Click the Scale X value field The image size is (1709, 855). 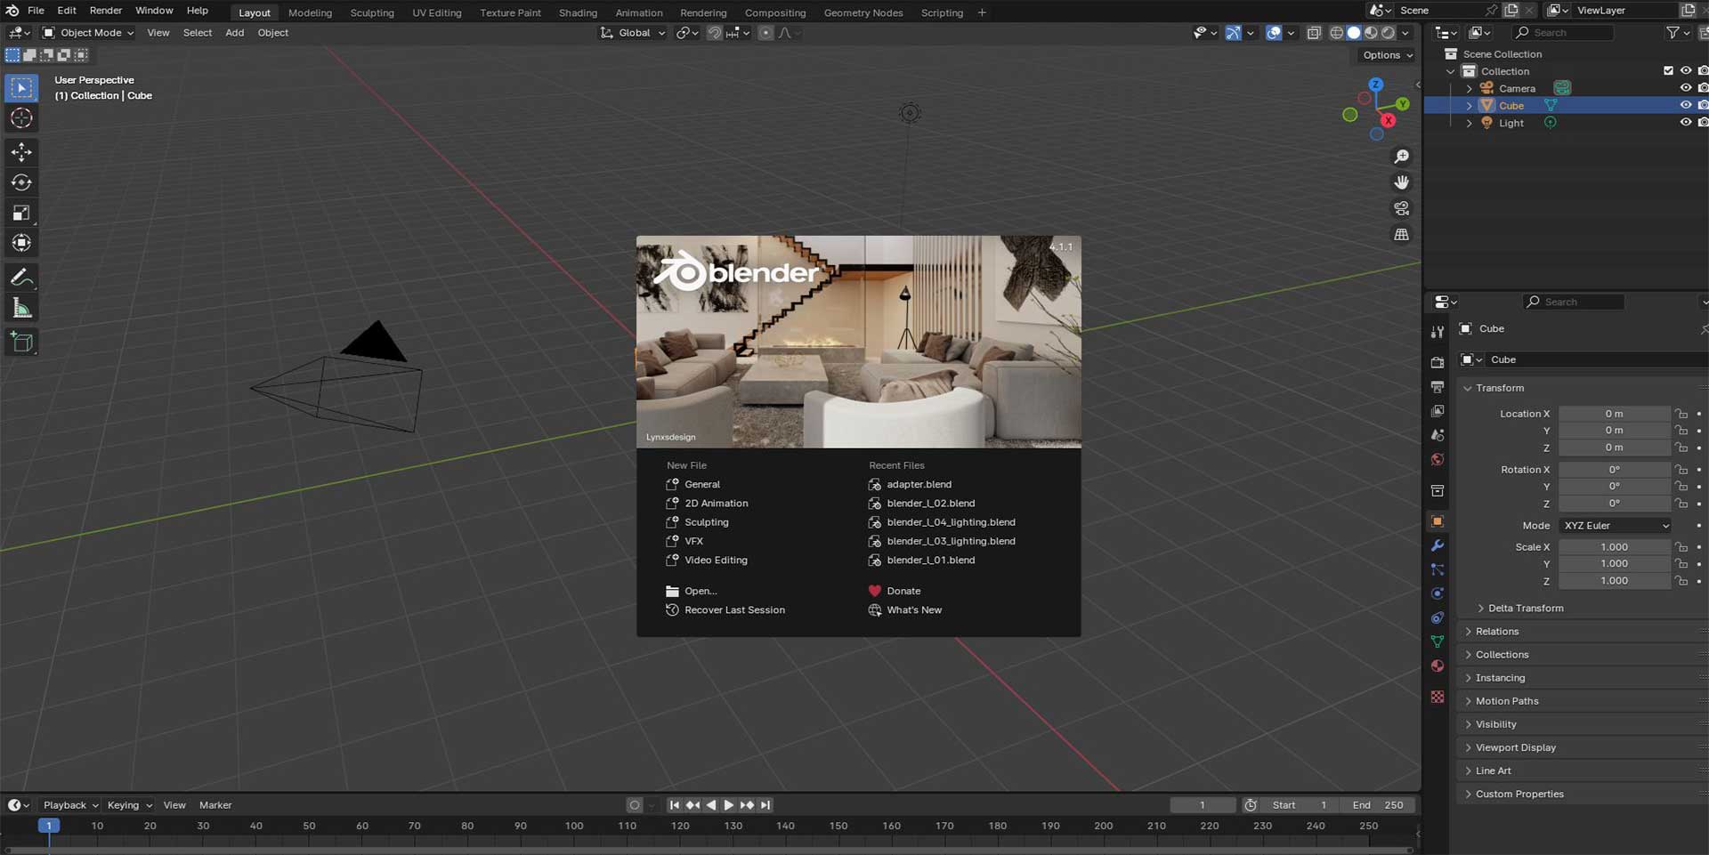tap(1614, 547)
